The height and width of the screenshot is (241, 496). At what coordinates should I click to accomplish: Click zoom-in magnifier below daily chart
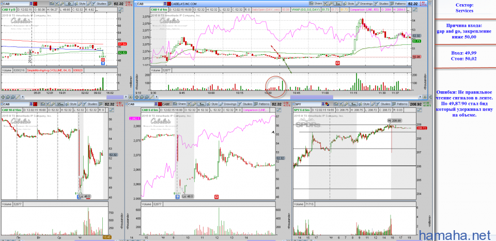(x=8, y=97)
